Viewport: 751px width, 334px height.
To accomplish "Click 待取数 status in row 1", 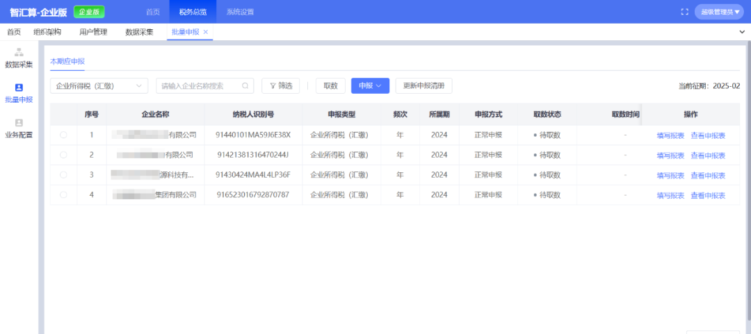I will (547, 135).
